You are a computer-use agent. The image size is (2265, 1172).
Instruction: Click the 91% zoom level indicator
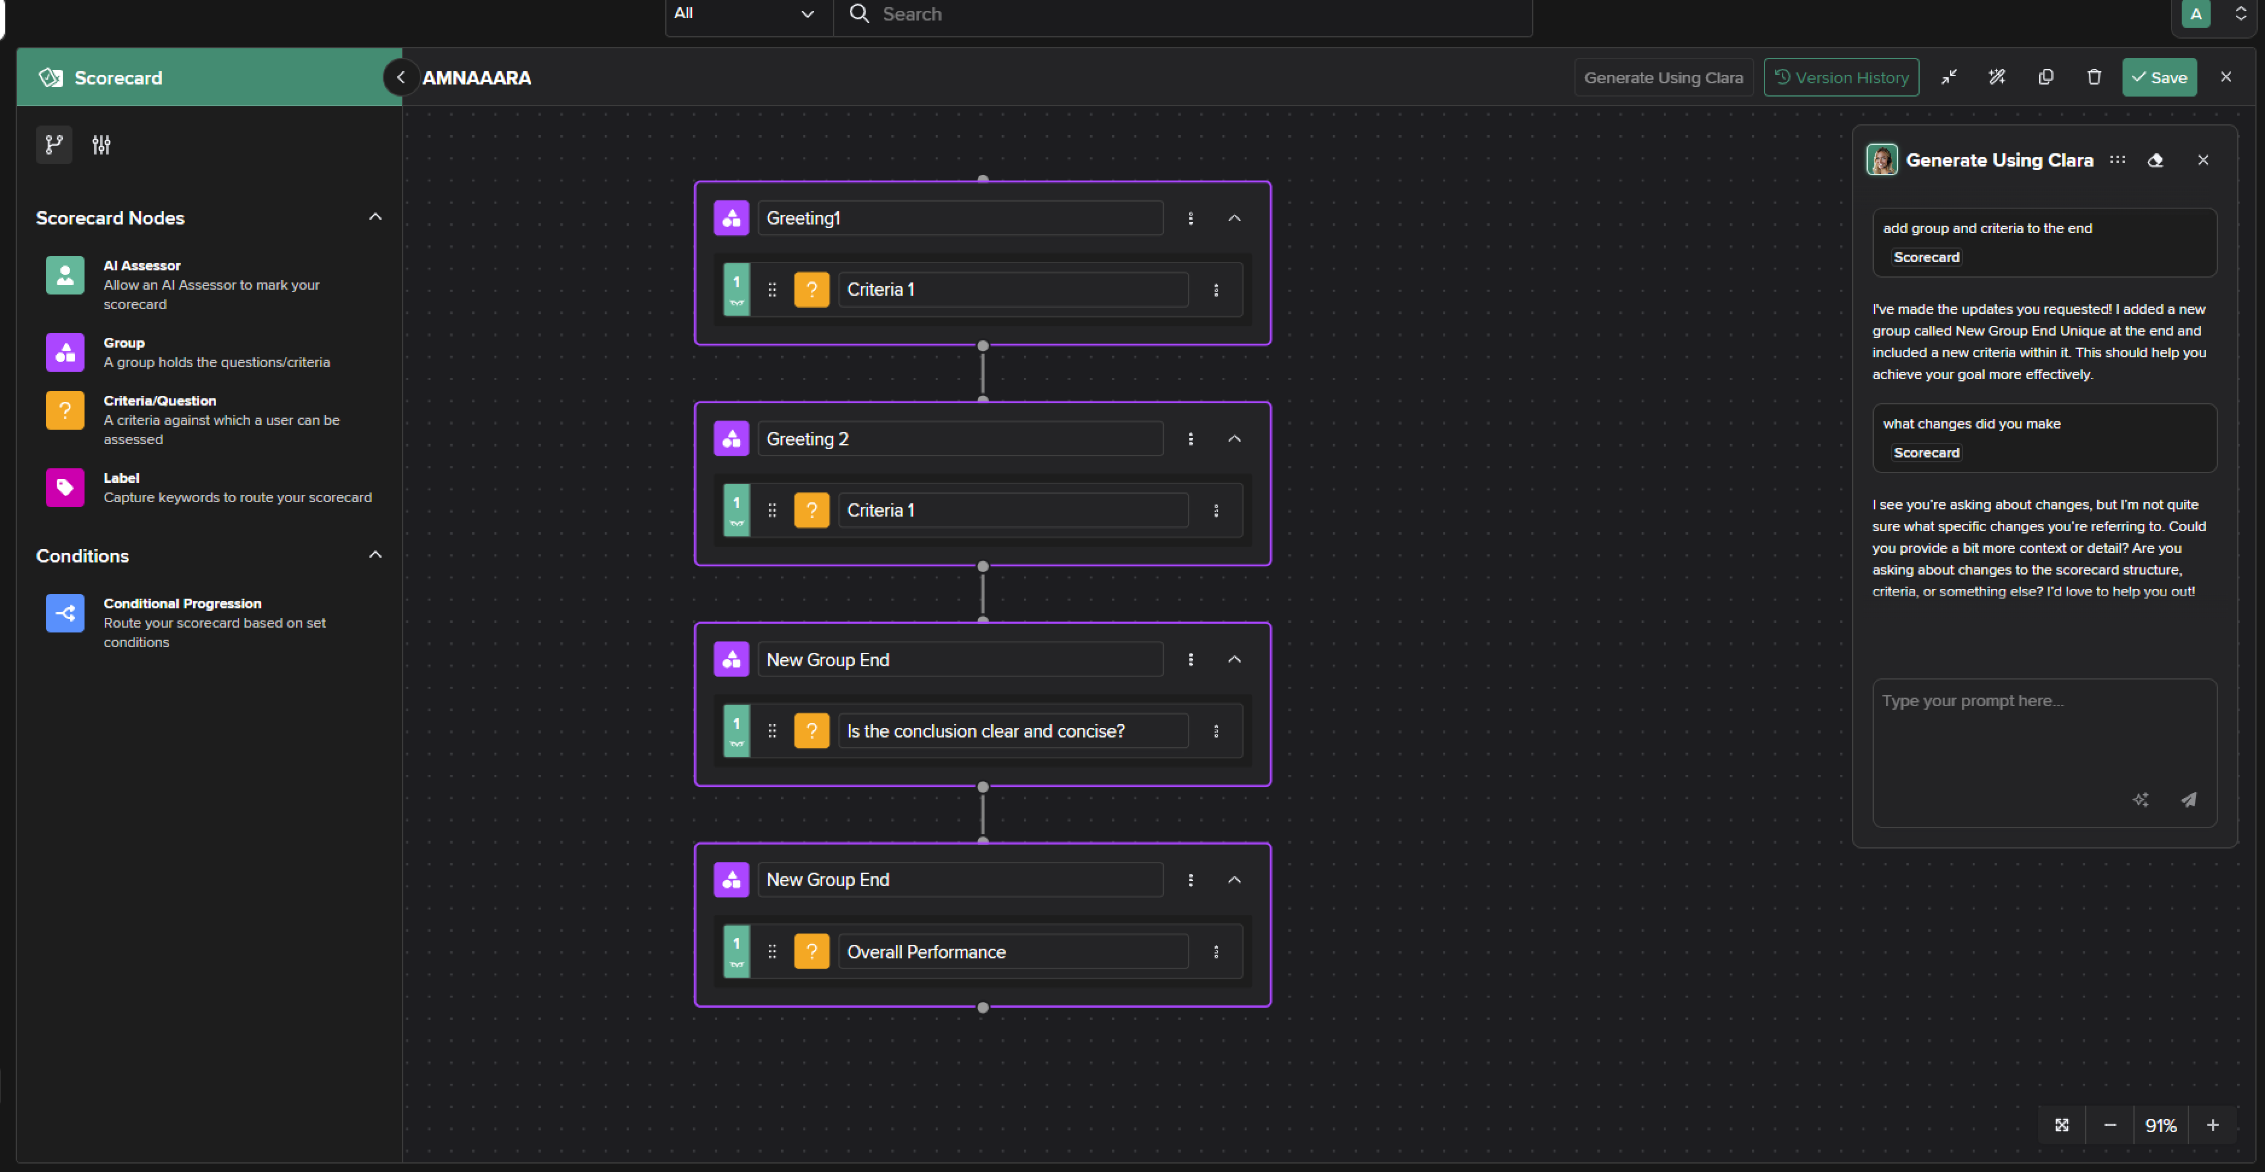[2161, 1126]
